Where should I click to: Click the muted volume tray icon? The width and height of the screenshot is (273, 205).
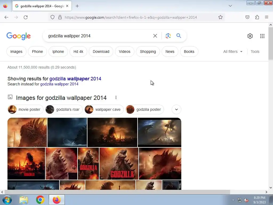(x=246, y=200)
